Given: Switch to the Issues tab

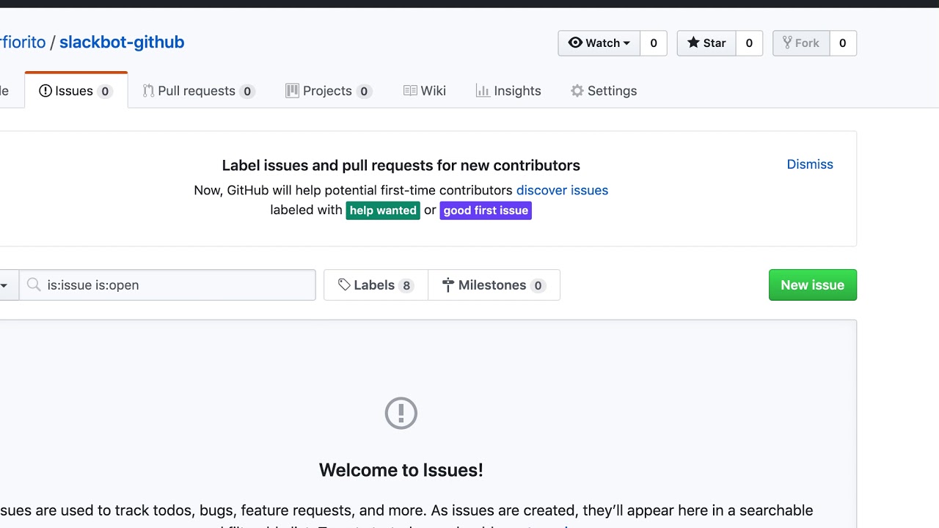Looking at the screenshot, I should (76, 91).
